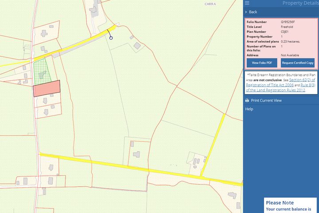Screen dimensions: 319x213
Task: Click the Property Details panel title
Action: point(300,3)
